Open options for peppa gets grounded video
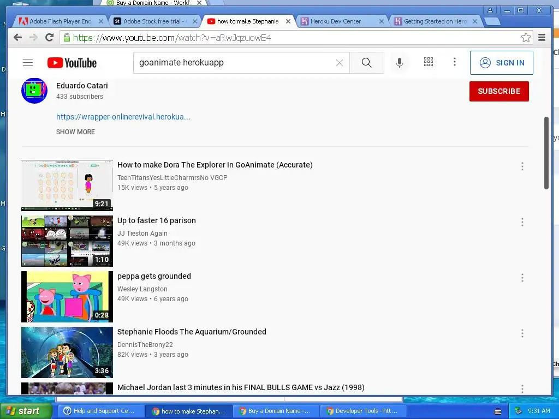This screenshot has height=419, width=559. pos(522,278)
